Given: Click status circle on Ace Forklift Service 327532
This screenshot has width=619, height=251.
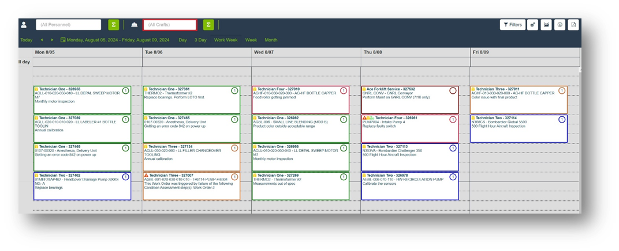Looking at the screenshot, I should 453,91.
